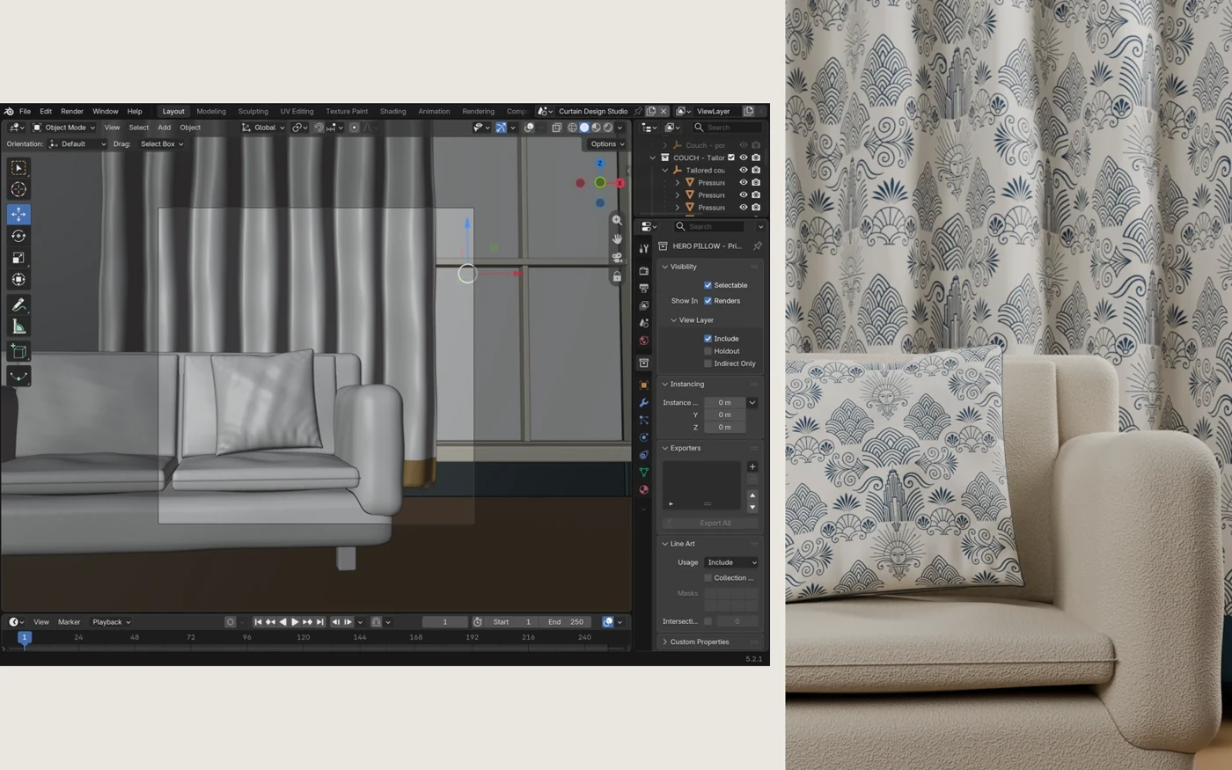Screen dimensions: 1232x770
Task: Toggle the camera view icon
Action: point(617,257)
